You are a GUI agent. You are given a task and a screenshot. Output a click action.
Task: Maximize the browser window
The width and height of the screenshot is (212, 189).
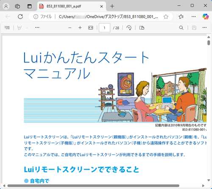coord(192,5)
